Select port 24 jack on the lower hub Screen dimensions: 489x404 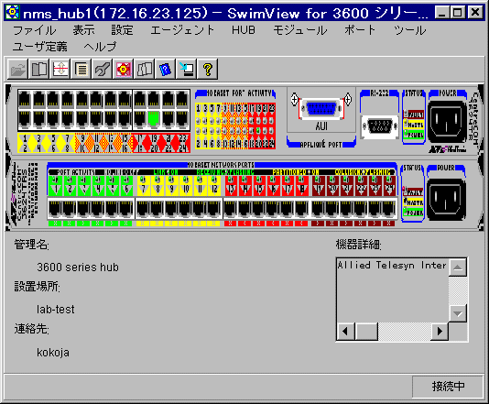(389, 209)
